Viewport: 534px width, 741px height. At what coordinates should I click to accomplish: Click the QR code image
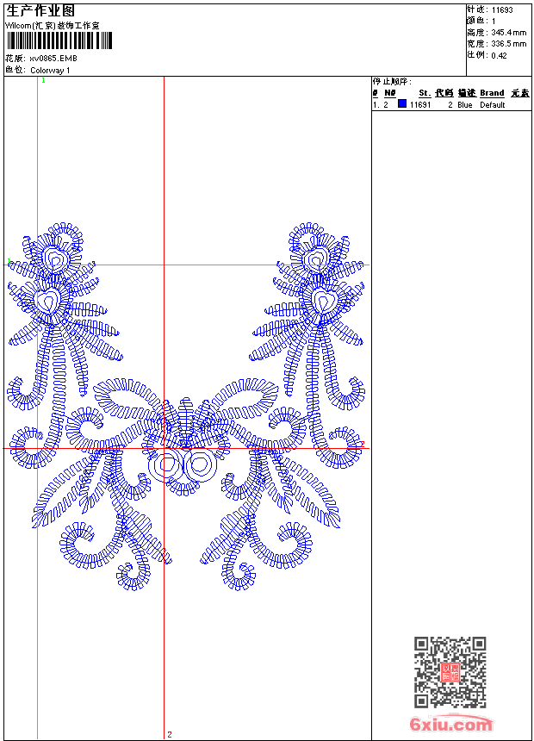(450, 672)
